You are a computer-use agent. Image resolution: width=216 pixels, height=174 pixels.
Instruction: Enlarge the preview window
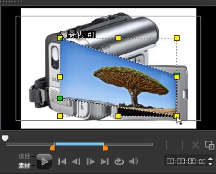(210, 145)
